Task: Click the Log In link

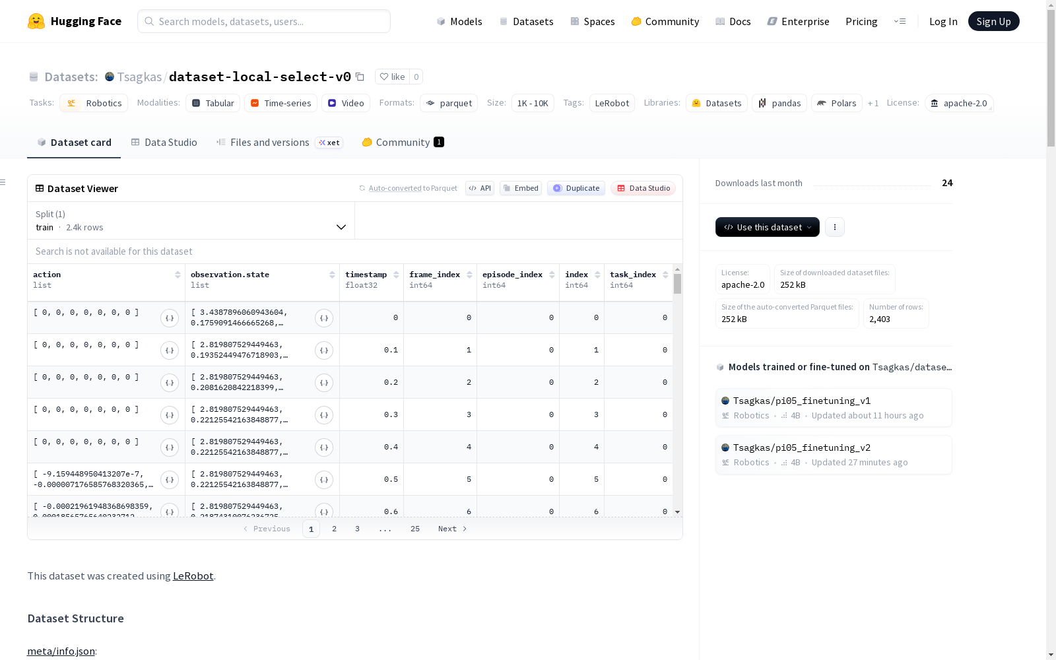Action: point(943,21)
